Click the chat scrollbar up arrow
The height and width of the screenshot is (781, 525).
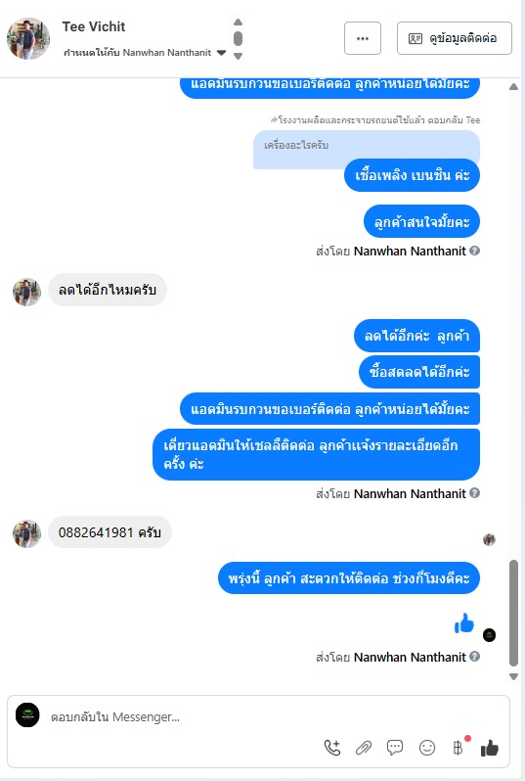click(x=513, y=87)
